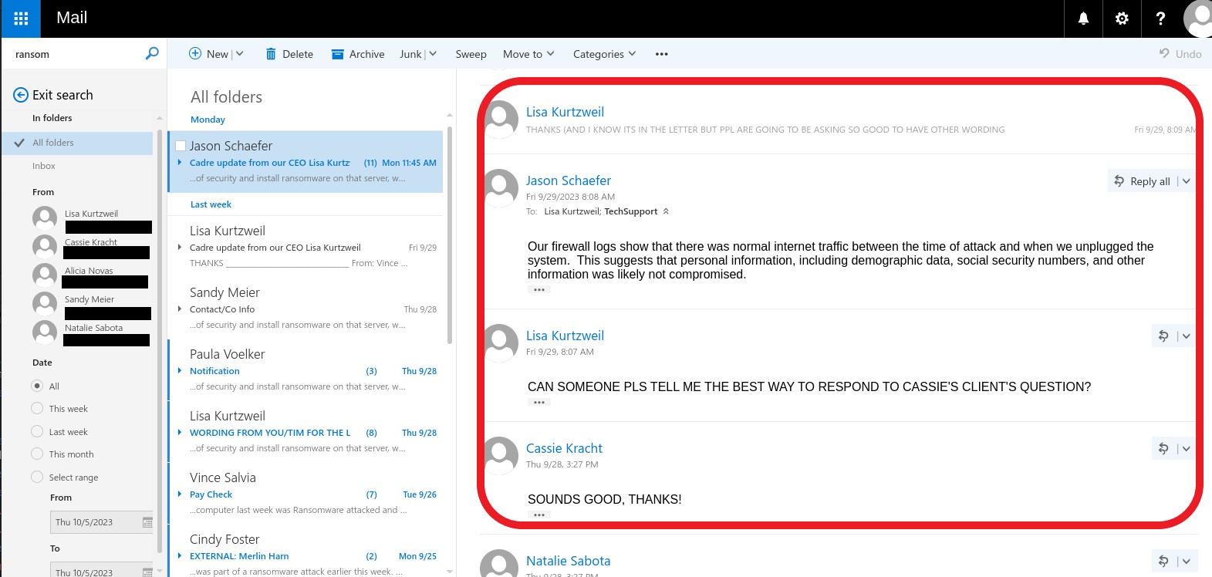
Task: Open the more actions ellipsis in toolbar
Action: (661, 54)
